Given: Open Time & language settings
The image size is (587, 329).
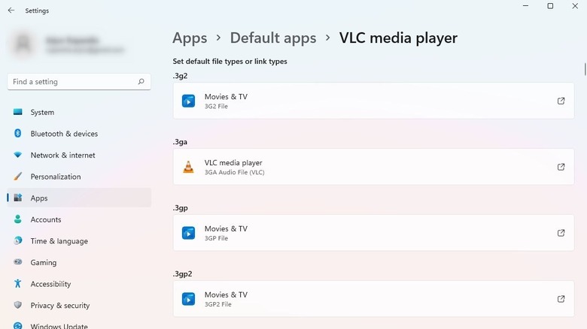Looking at the screenshot, I should (59, 241).
